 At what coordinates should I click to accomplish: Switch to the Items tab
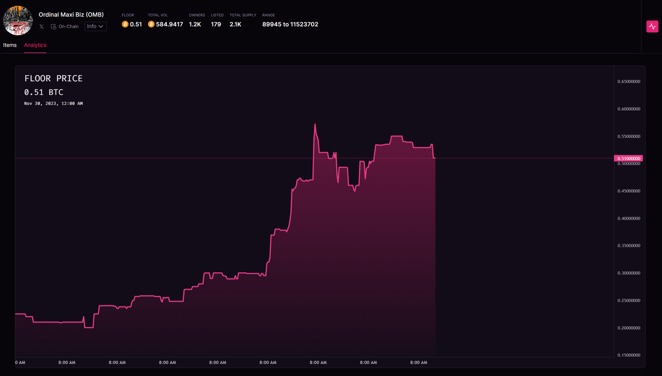pos(10,45)
